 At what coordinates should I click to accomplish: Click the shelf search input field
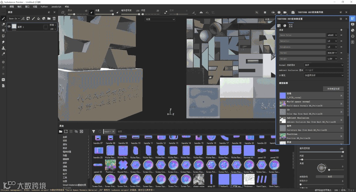[x=195, y=131]
